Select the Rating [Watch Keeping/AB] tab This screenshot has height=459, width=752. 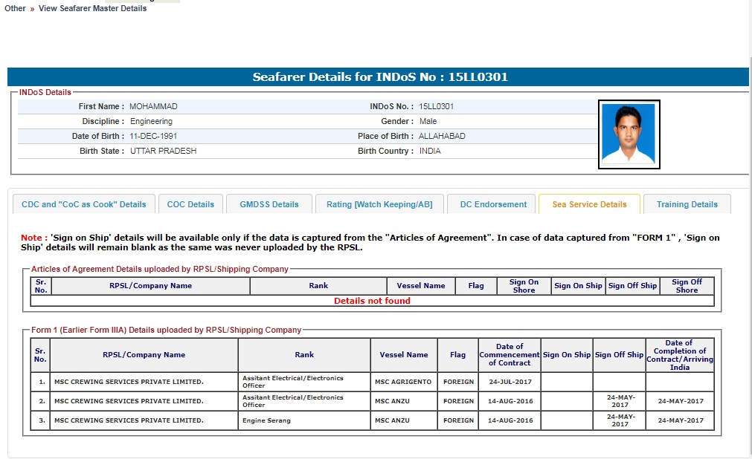pos(379,204)
